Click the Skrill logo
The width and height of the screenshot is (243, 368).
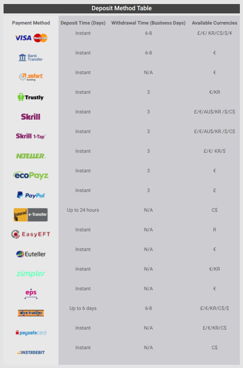pyautogui.click(x=31, y=117)
